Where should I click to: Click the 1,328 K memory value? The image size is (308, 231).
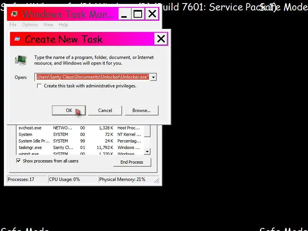106,128
